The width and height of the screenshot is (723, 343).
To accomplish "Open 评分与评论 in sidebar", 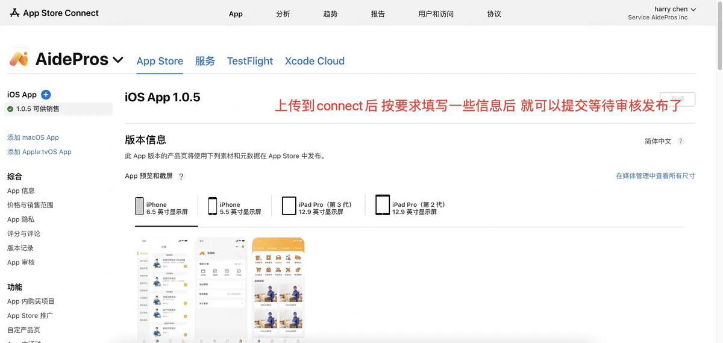I will coord(23,234).
